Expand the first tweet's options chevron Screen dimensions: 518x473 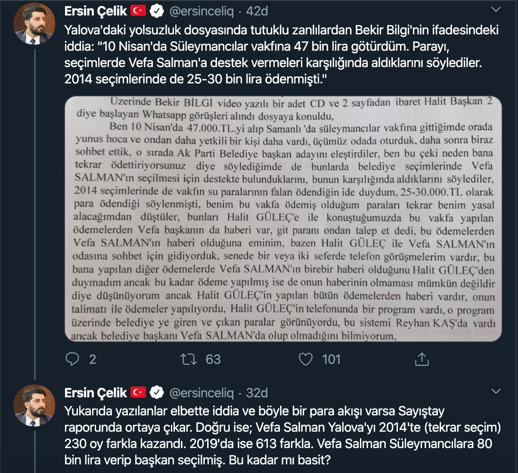(x=496, y=10)
